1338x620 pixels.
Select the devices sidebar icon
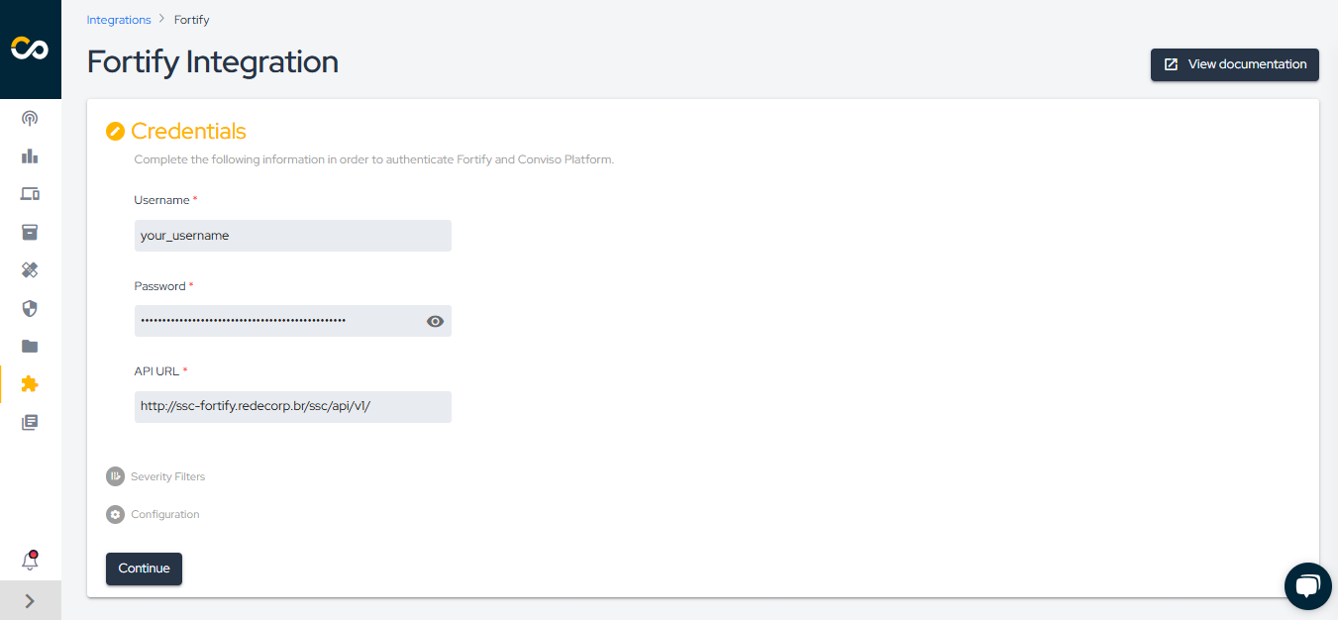(30, 194)
